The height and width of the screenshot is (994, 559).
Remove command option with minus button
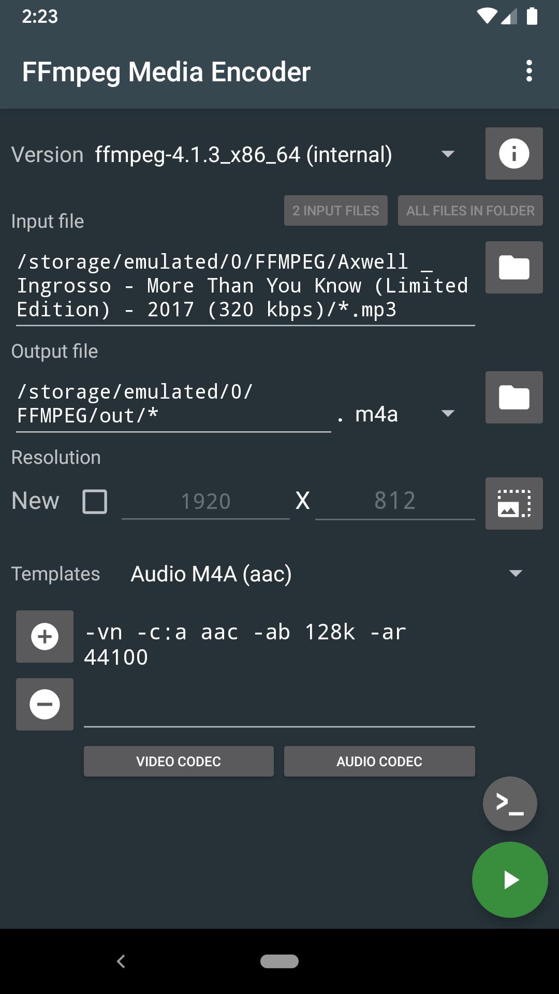(x=45, y=704)
